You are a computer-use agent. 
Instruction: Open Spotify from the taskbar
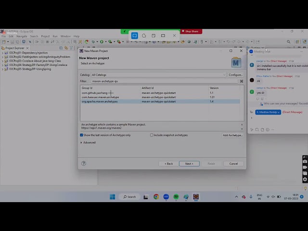[x=176, y=197]
